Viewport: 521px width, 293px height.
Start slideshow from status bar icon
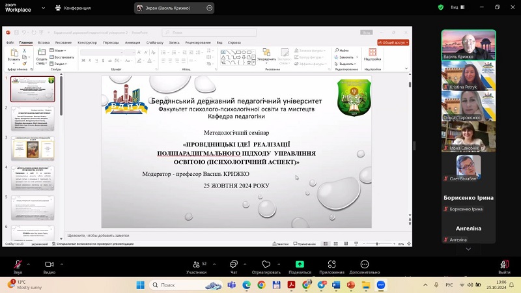click(356, 244)
